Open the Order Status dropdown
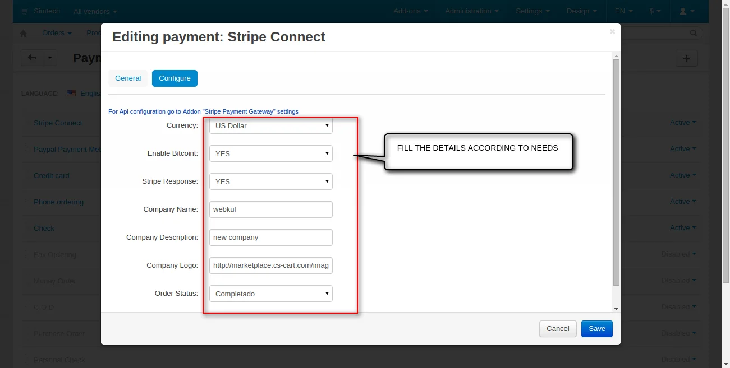This screenshot has width=730, height=368. [x=270, y=294]
